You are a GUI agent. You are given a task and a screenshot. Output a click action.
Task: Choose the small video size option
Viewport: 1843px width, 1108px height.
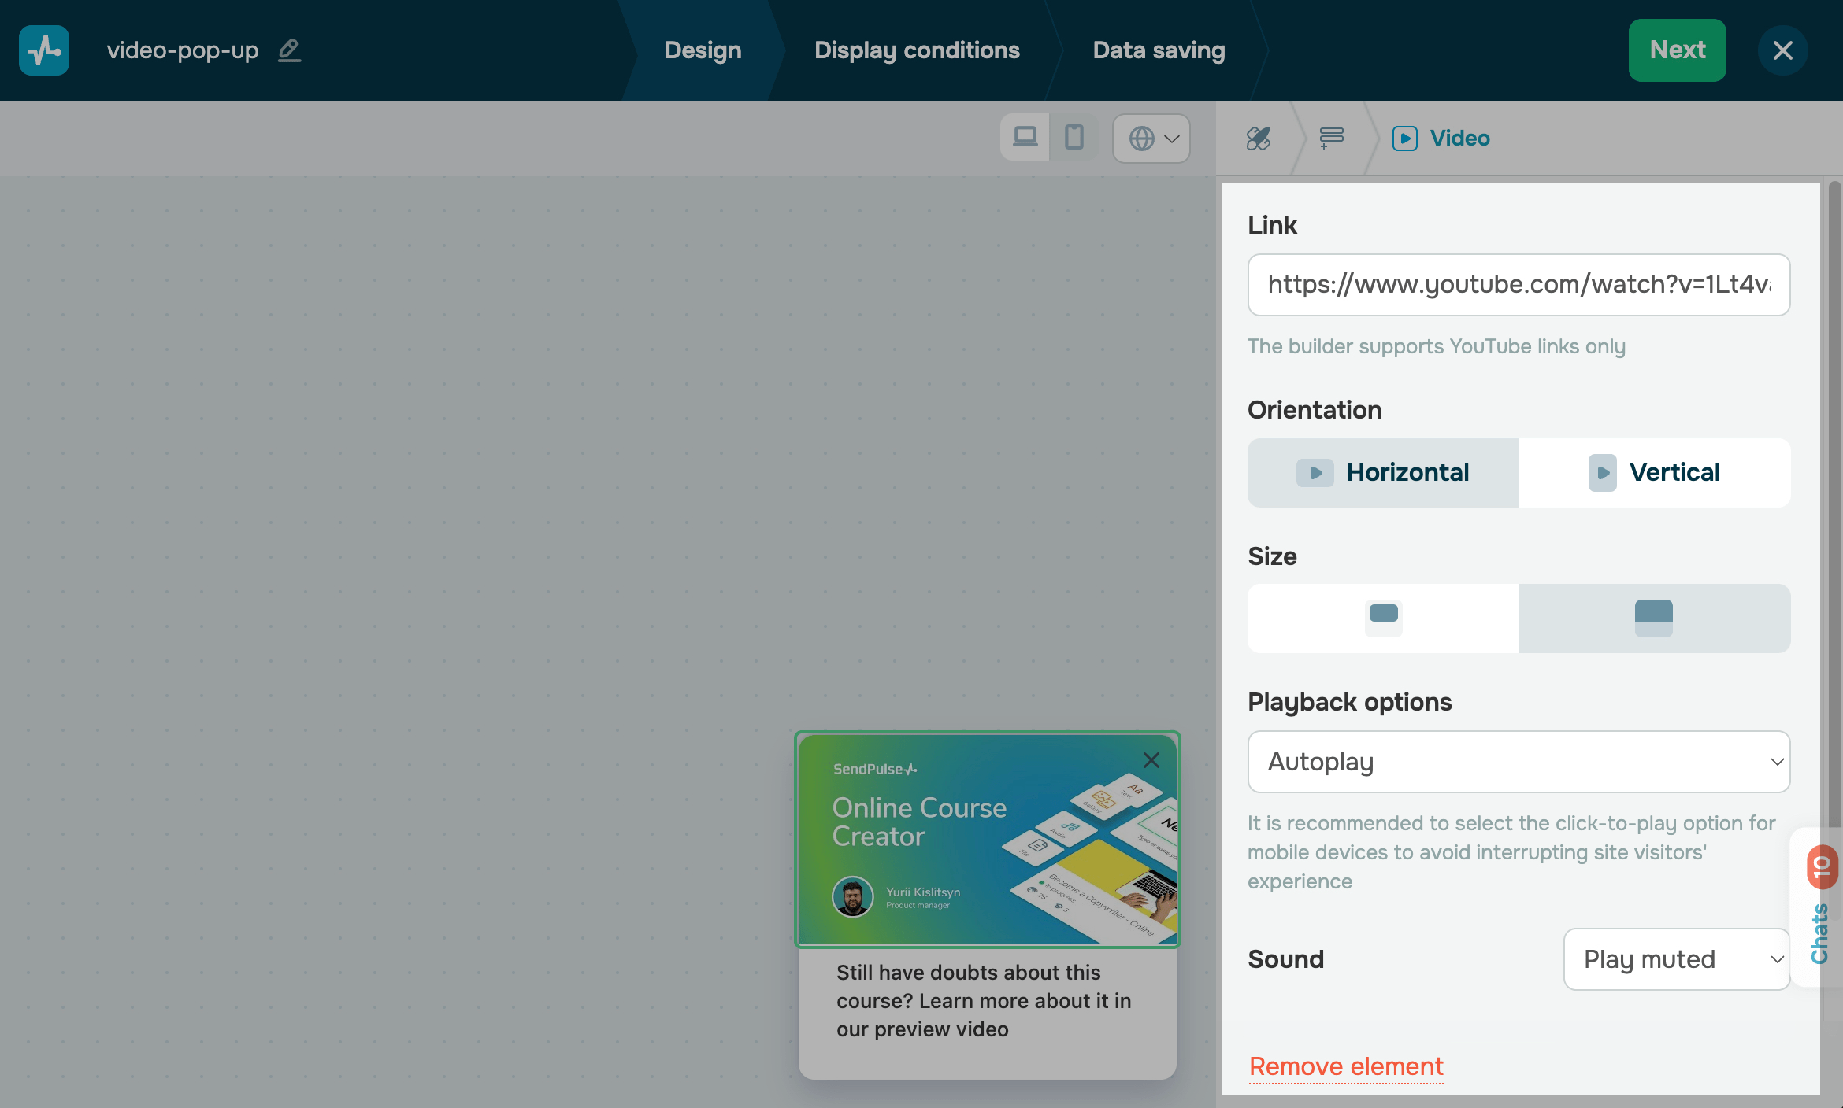click(1383, 618)
